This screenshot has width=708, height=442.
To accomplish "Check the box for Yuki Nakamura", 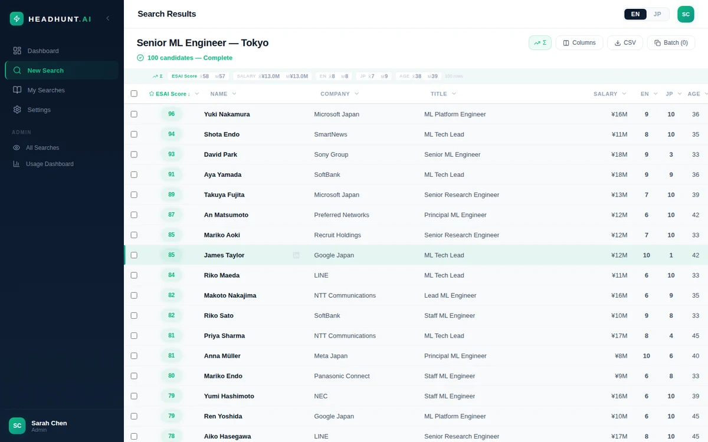I will click(x=134, y=114).
